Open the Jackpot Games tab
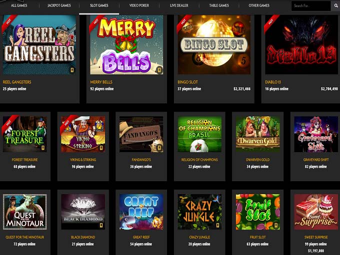 (x=59, y=5)
